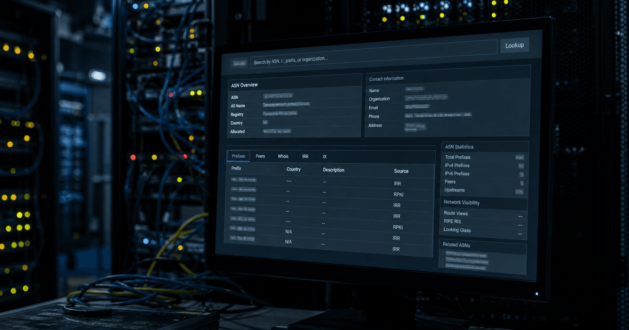Select the ASN Statistics heading
The width and height of the screenshot is (629, 330).
(459, 147)
